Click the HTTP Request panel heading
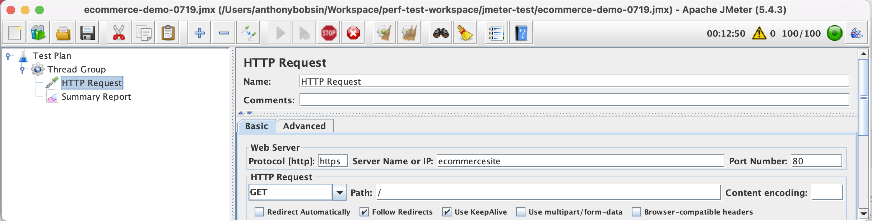 [x=285, y=63]
